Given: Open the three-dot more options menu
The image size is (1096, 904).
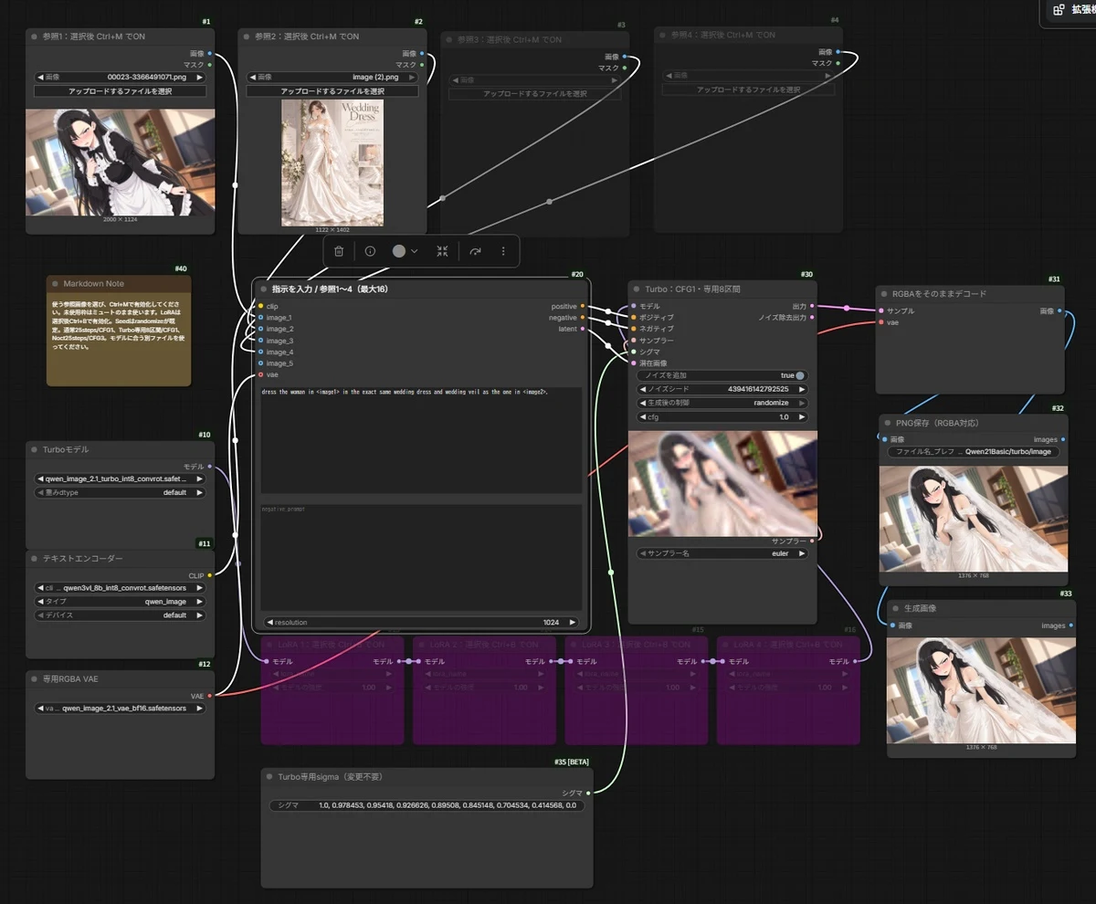Looking at the screenshot, I should [x=503, y=251].
